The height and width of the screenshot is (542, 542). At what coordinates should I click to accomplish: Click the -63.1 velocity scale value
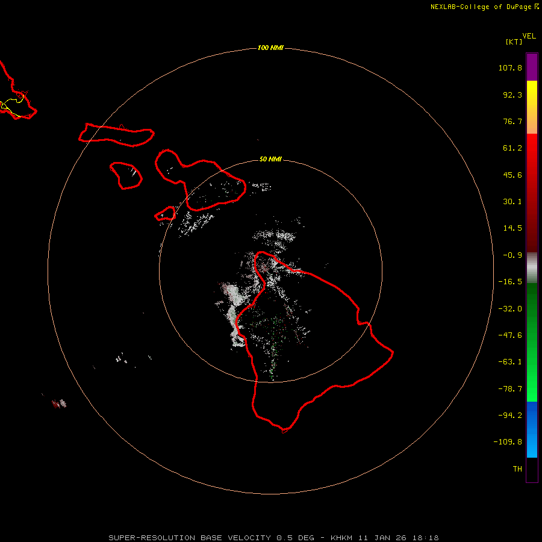(x=510, y=362)
